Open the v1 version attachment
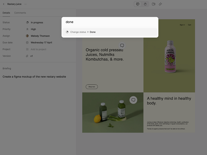The image size is (207, 155). point(29,56)
